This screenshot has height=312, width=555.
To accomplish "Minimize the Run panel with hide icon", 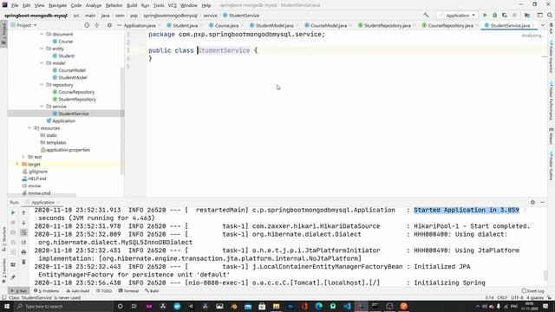I will [543, 202].
